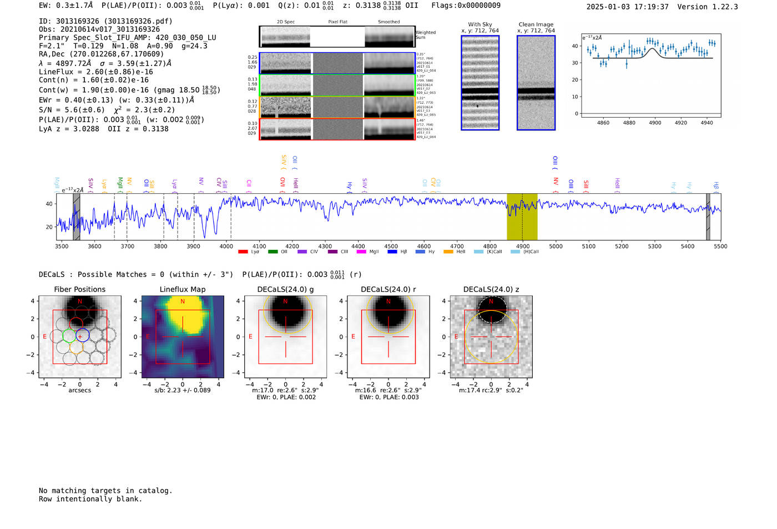777x529 pixels.
Task: Open the DECaLS(24.0) g cutout
Action: tap(285, 337)
